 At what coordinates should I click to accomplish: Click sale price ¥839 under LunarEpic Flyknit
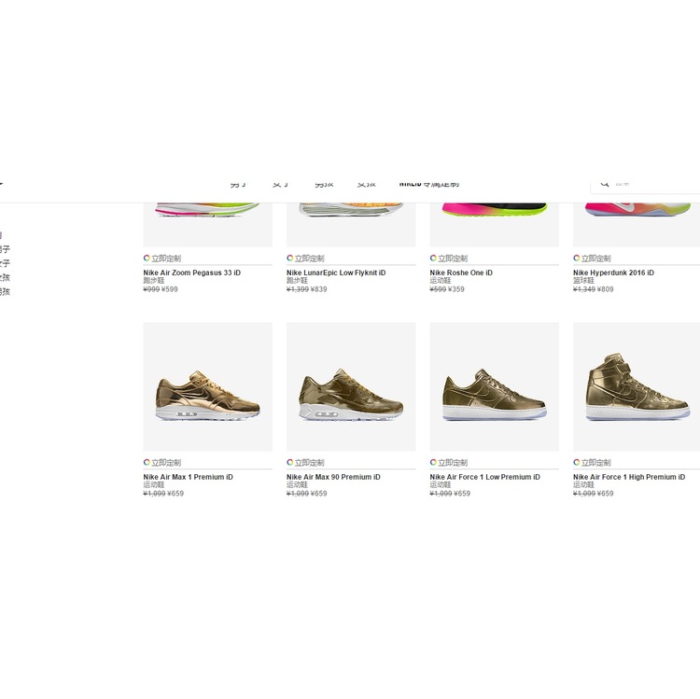(319, 289)
